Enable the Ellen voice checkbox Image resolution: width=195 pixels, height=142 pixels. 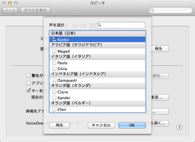[54, 109]
